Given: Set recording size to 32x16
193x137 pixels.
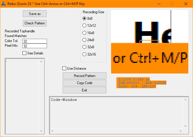Looking at the screenshot, I should tap(85, 54).
